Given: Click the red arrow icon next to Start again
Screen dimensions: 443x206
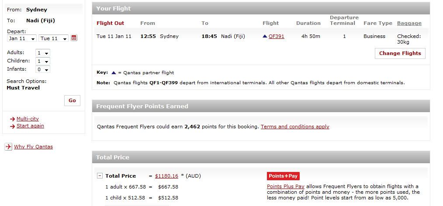Looking at the screenshot, I should tap(12, 126).
